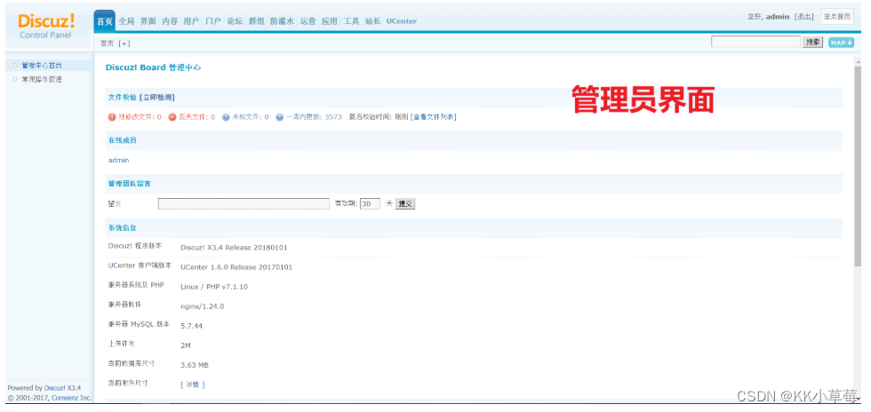Open the 内容 menu tab

[170, 21]
